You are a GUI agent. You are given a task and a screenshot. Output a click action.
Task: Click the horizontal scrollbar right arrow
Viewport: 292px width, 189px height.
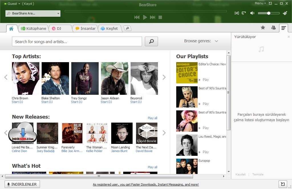coord(224,176)
